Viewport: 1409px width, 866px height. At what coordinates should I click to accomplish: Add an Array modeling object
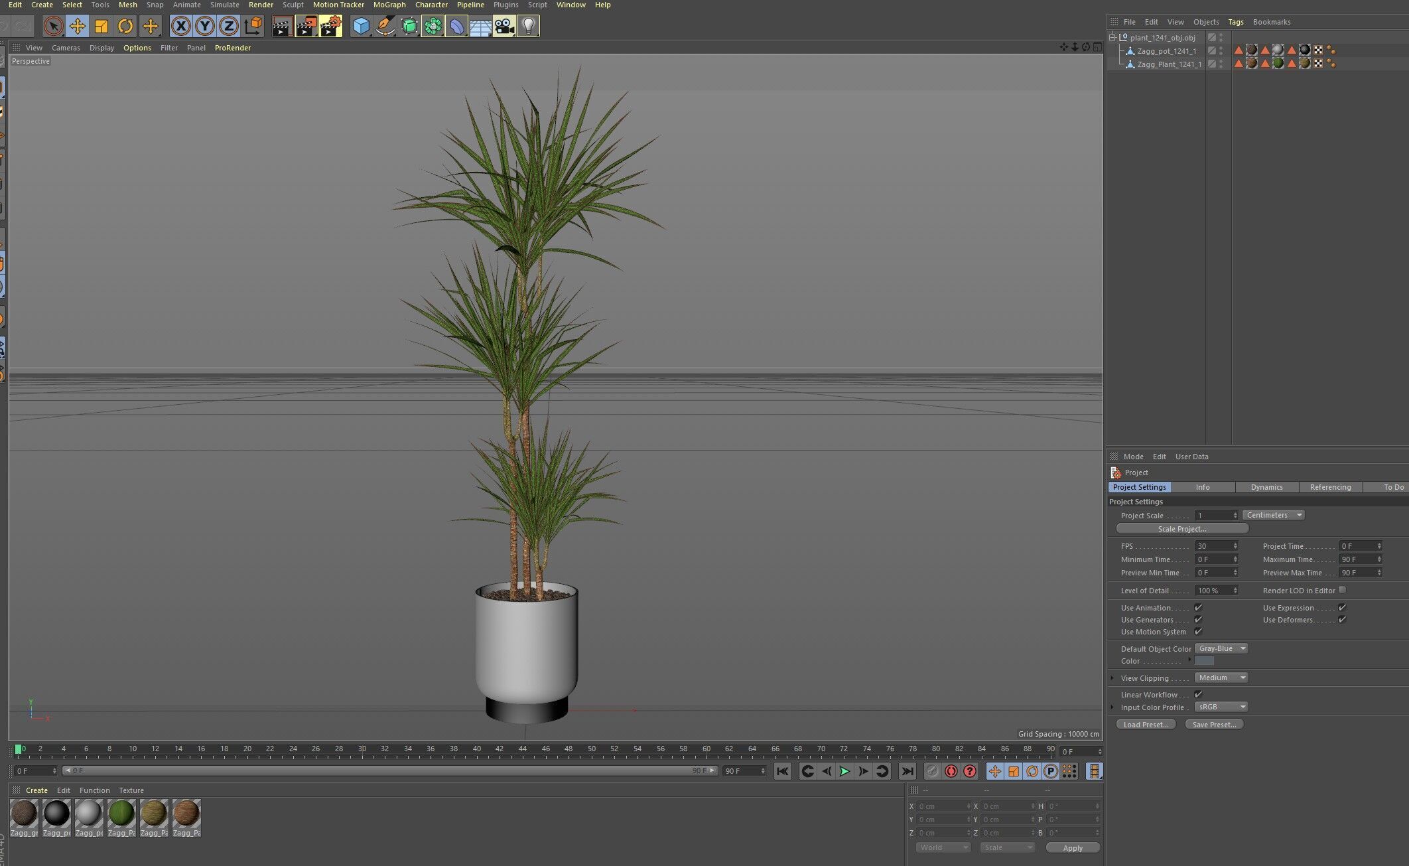click(x=433, y=27)
